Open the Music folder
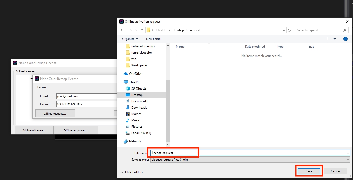 [x=133, y=120]
